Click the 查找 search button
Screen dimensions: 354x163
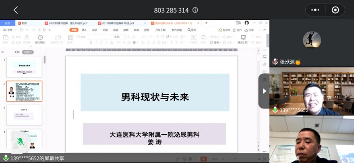click(x=192, y=30)
